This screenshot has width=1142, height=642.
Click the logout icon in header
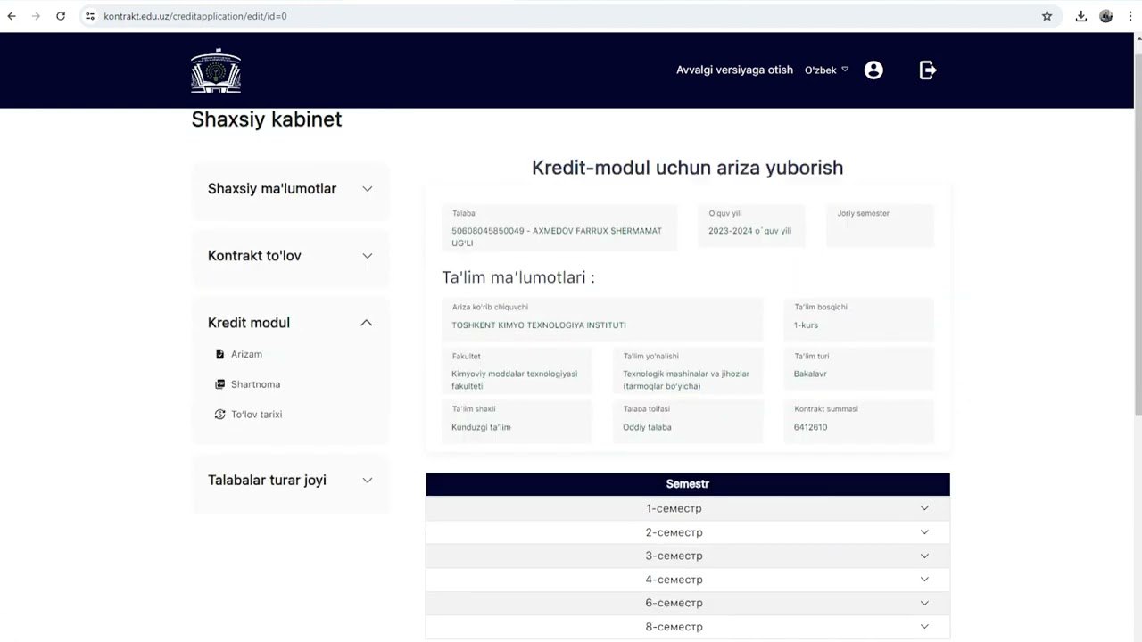(x=928, y=70)
